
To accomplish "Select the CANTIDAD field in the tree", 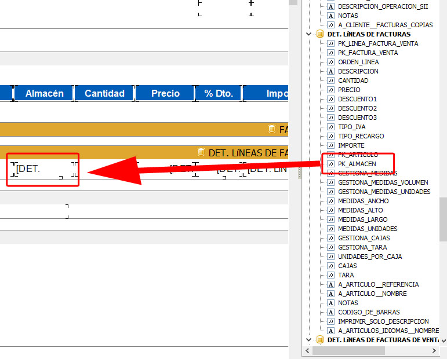I will tap(353, 80).
